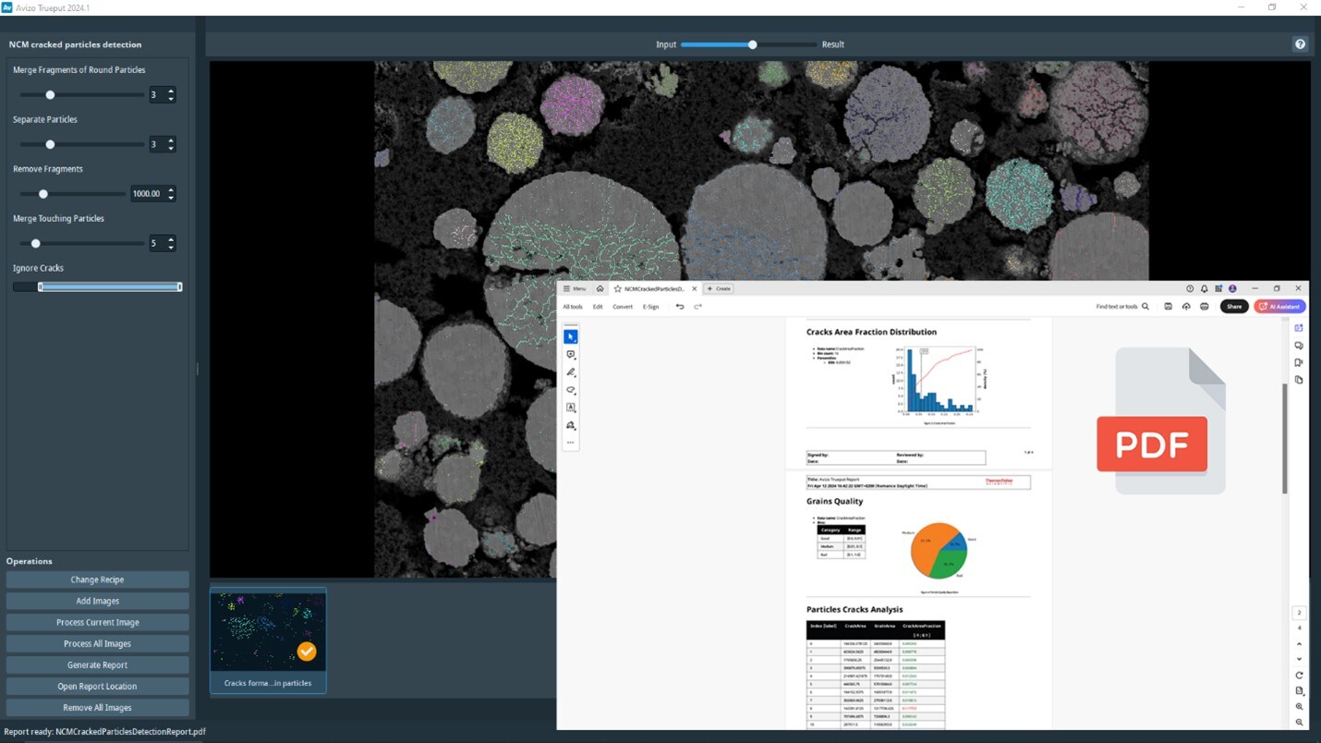Viewport: 1321px width, 743px height.
Task: Open the Create new tab dropdown
Action: (719, 288)
